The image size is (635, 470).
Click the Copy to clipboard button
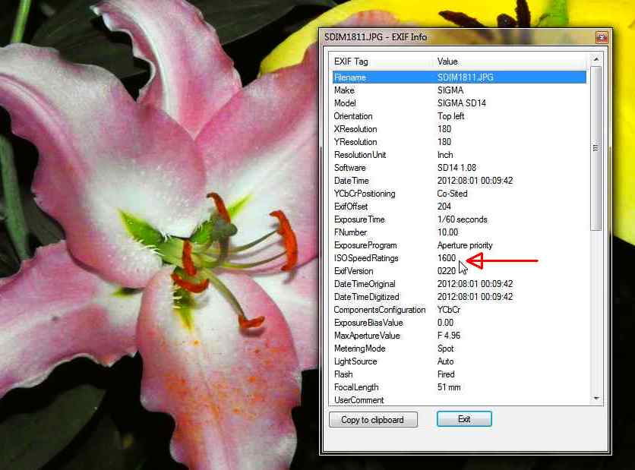pos(373,419)
